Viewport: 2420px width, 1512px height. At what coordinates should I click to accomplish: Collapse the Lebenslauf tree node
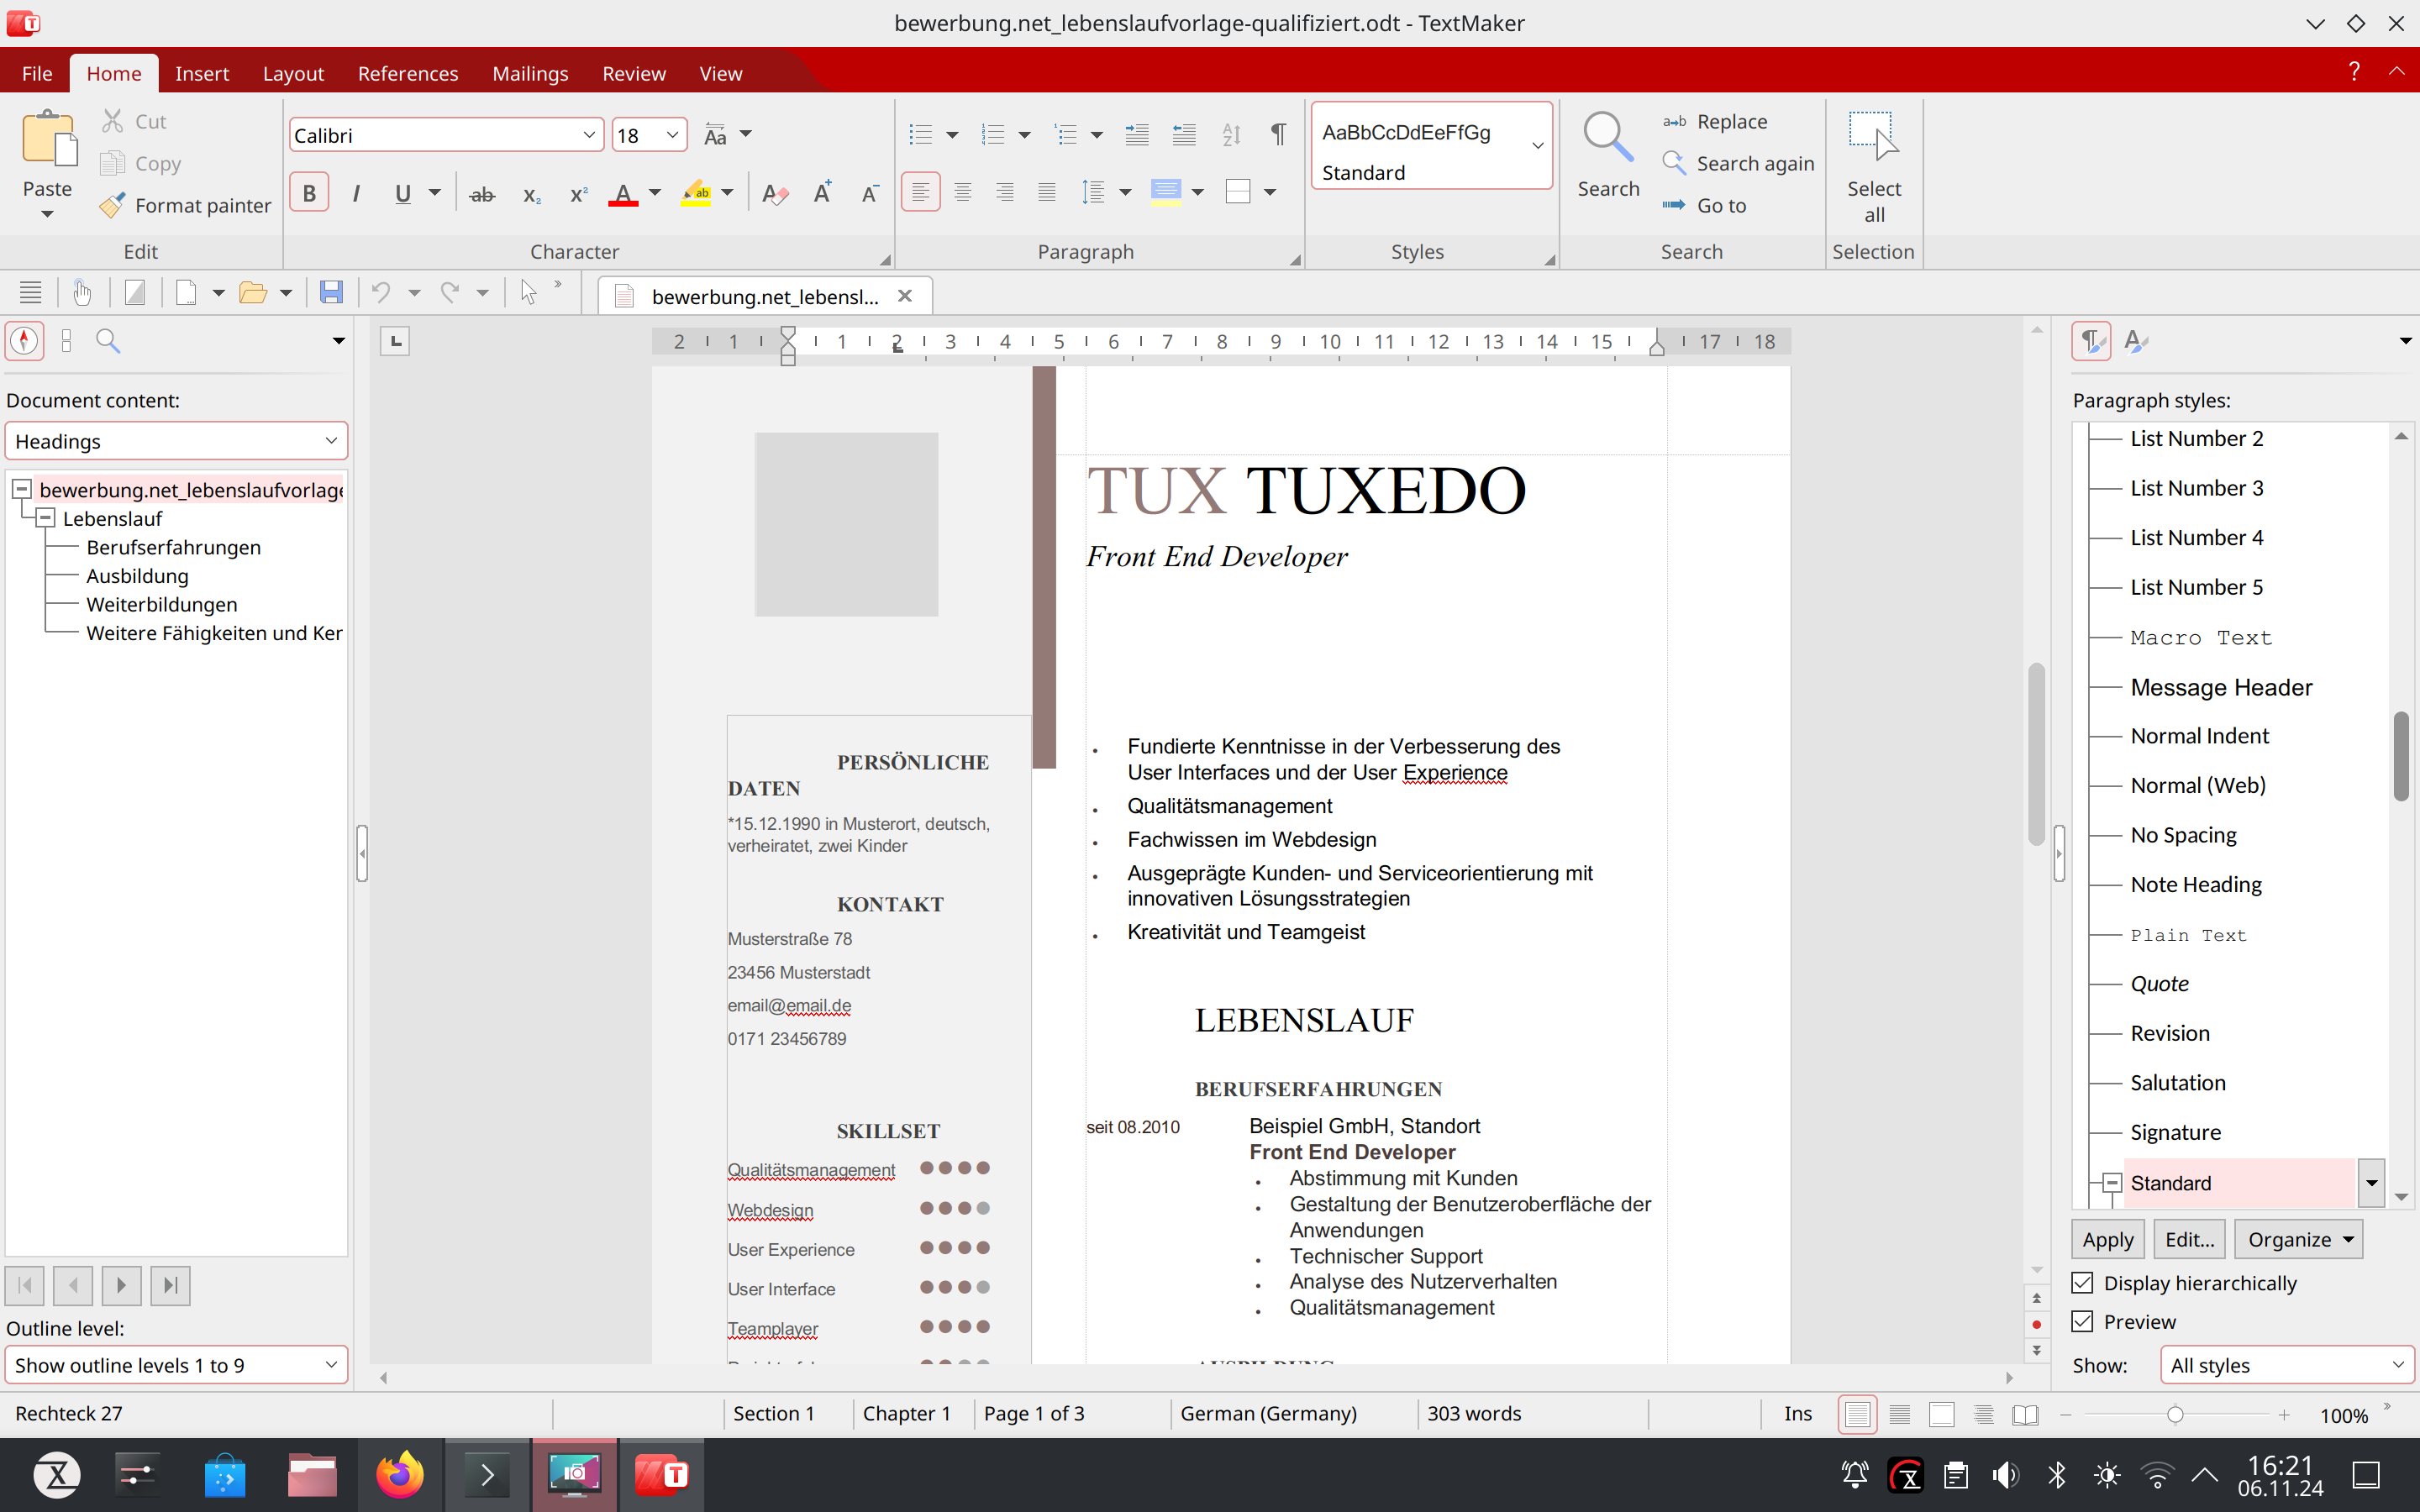point(45,518)
